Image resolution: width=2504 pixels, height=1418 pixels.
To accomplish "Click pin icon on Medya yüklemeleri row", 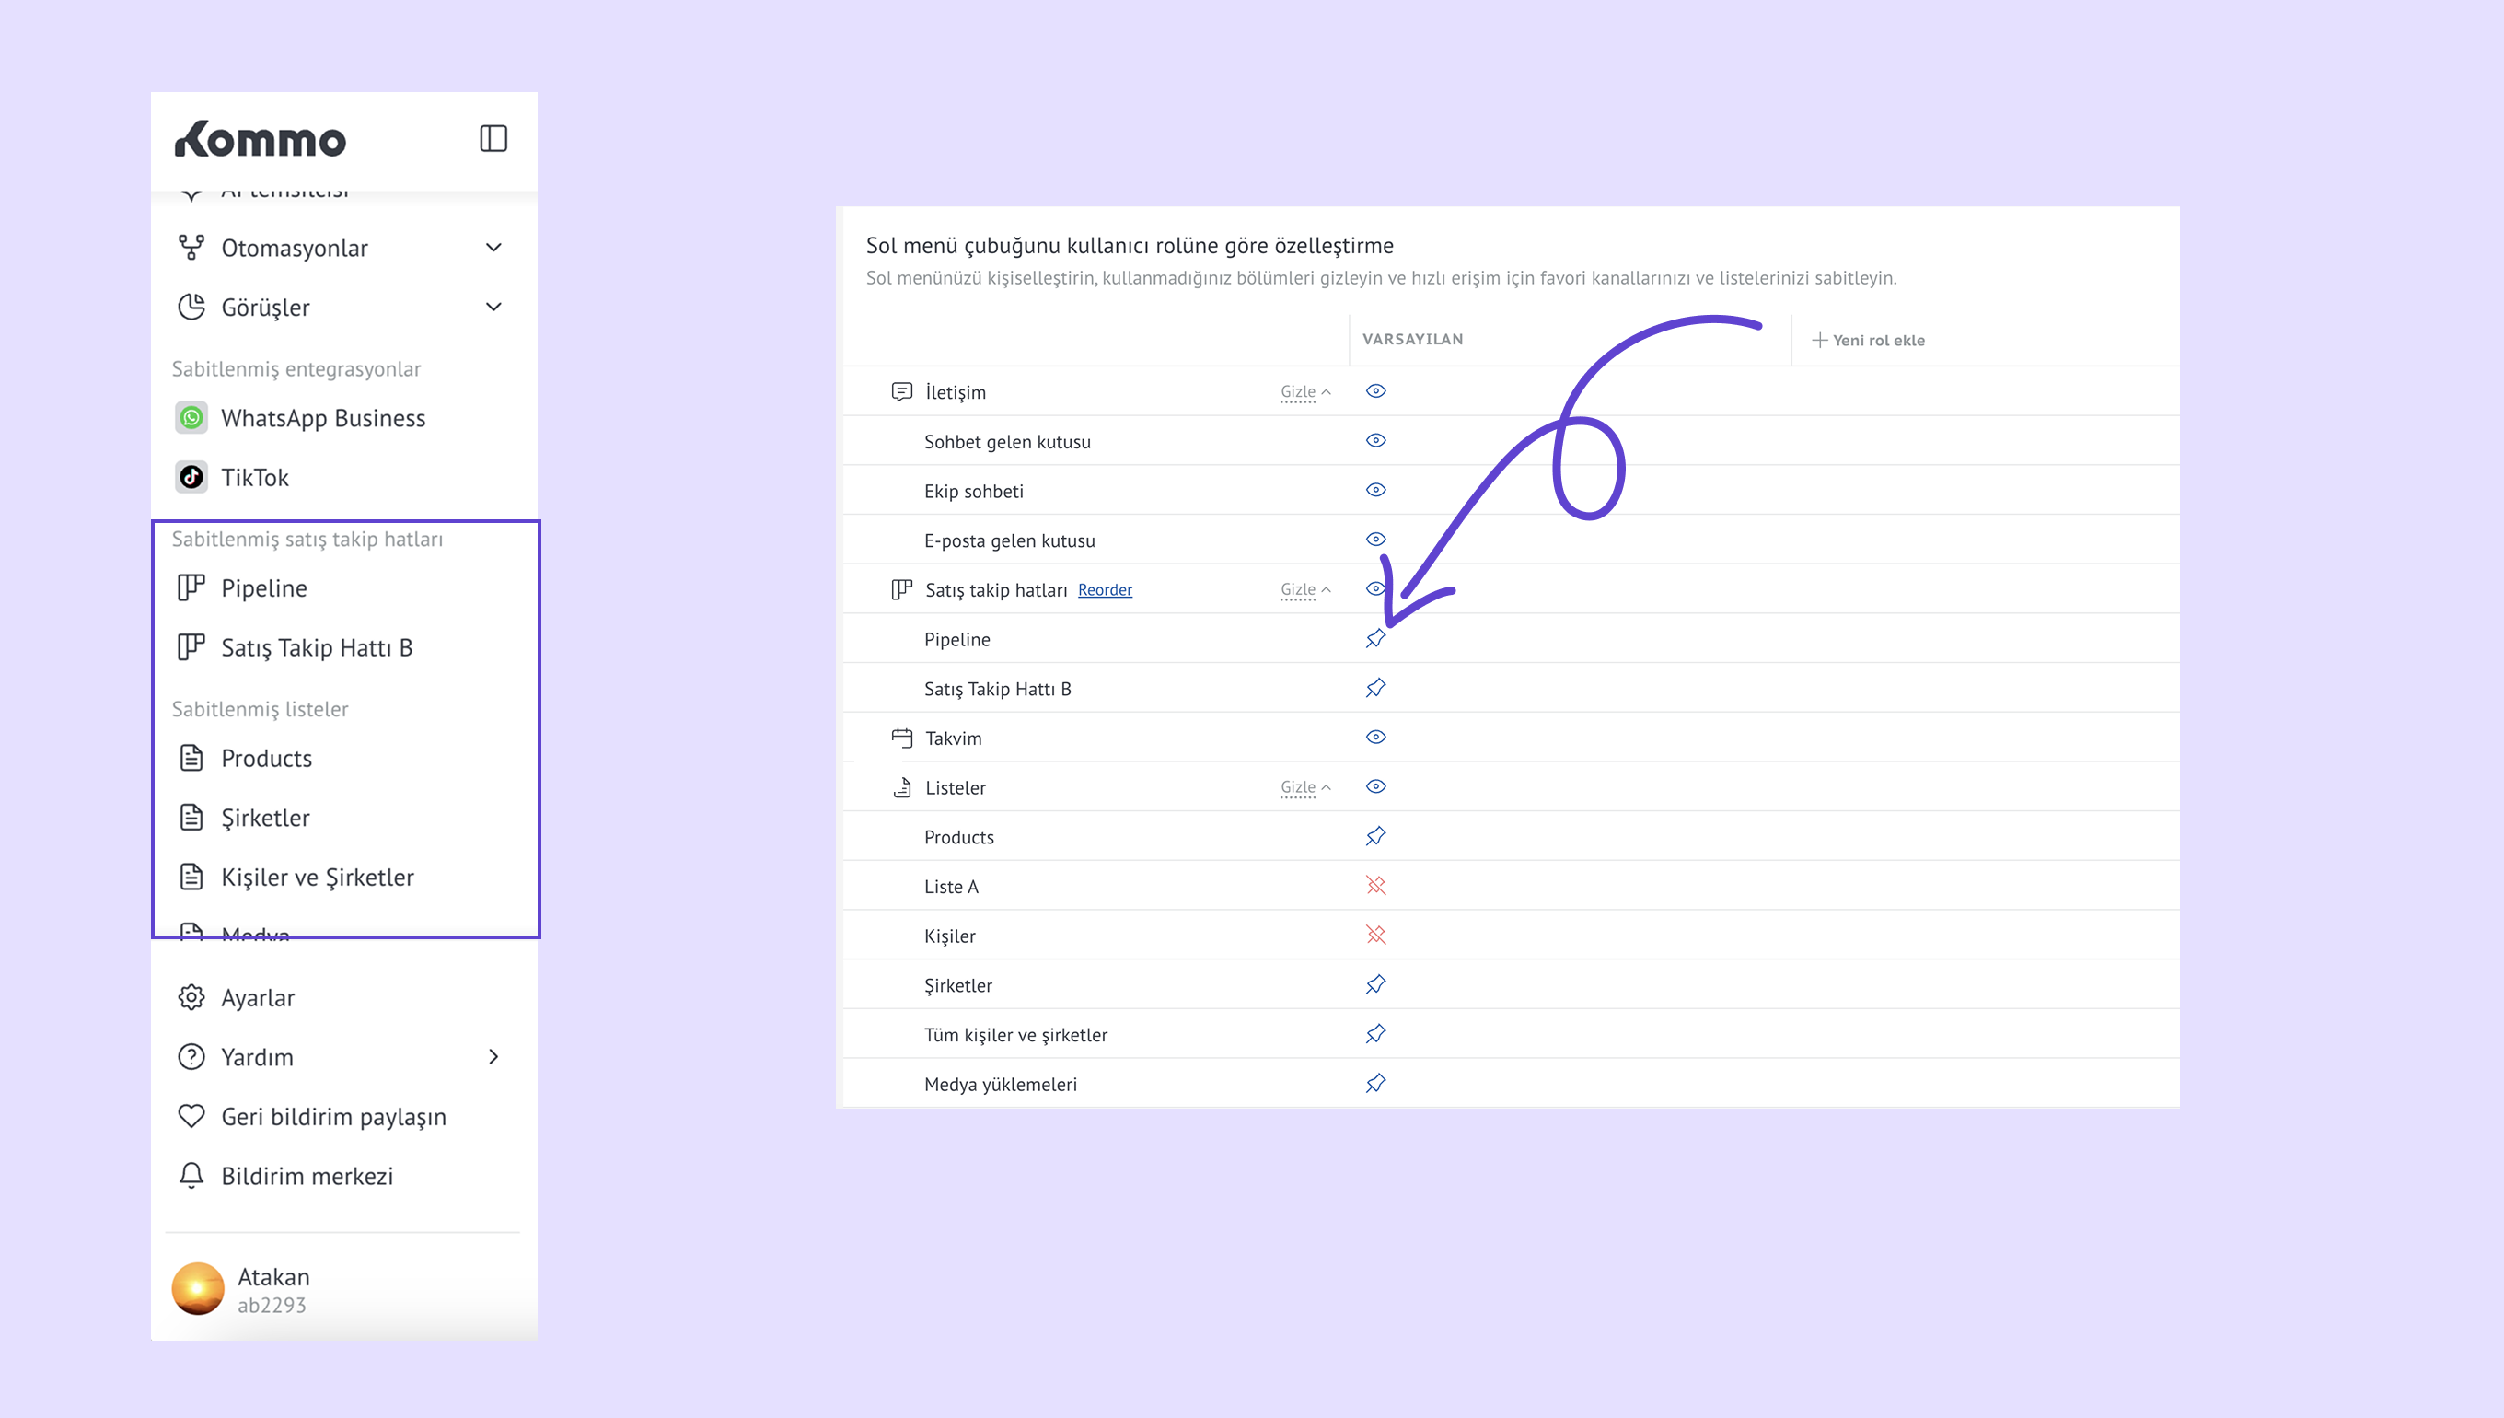I will (1374, 1083).
